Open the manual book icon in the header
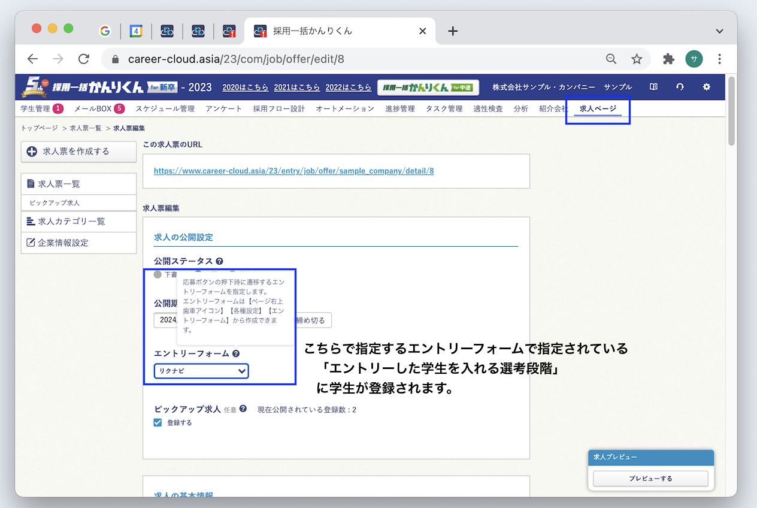This screenshot has height=508, width=757. point(653,87)
